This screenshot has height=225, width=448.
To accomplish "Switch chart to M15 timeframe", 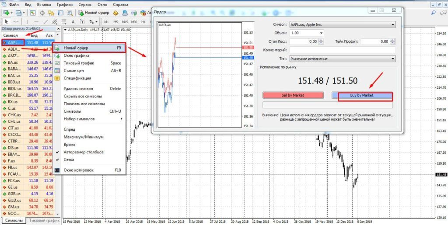I will (125, 21).
